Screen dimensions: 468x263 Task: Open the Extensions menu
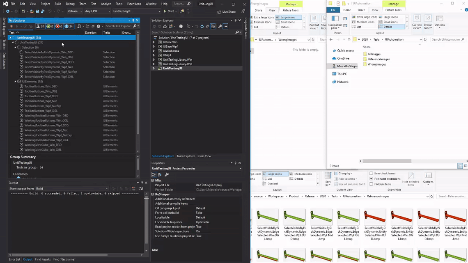(134, 4)
